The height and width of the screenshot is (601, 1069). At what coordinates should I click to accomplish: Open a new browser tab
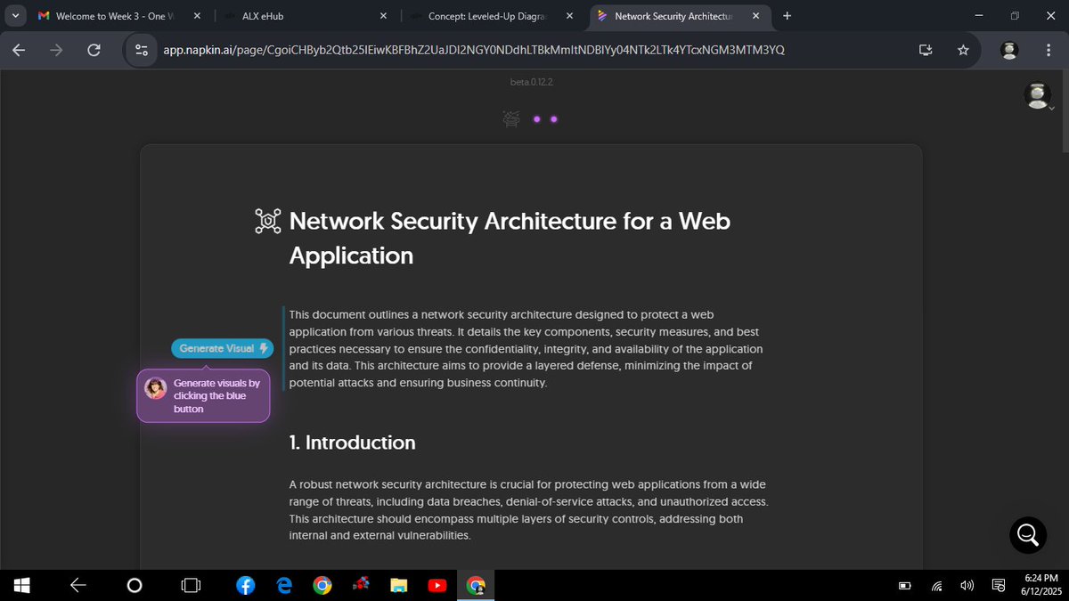coord(787,16)
